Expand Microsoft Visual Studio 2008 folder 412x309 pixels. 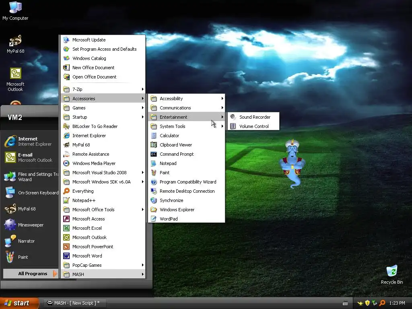tap(103, 173)
